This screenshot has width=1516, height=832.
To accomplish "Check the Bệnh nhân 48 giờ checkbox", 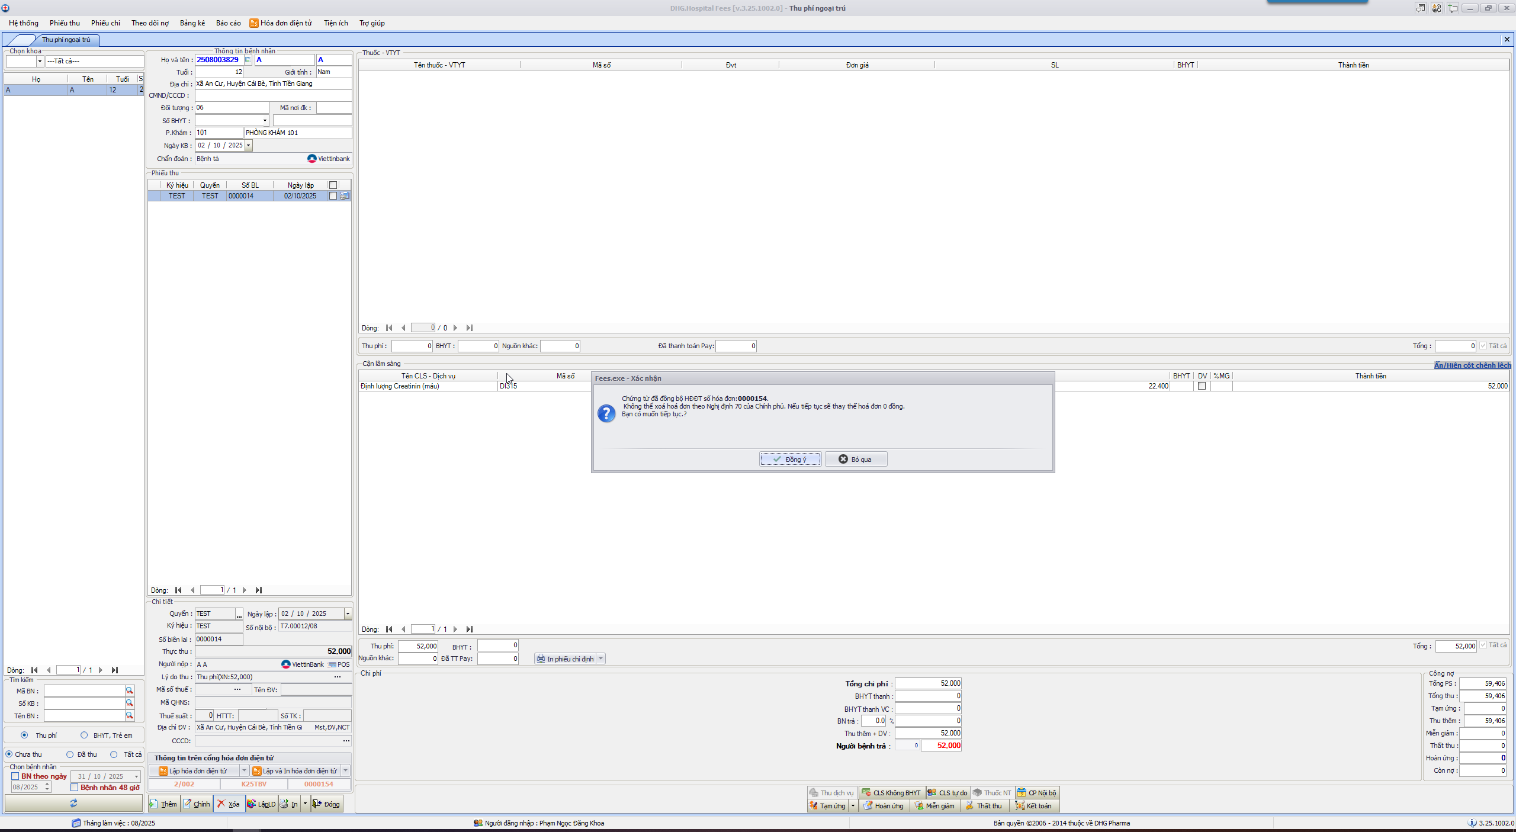I will point(75,787).
